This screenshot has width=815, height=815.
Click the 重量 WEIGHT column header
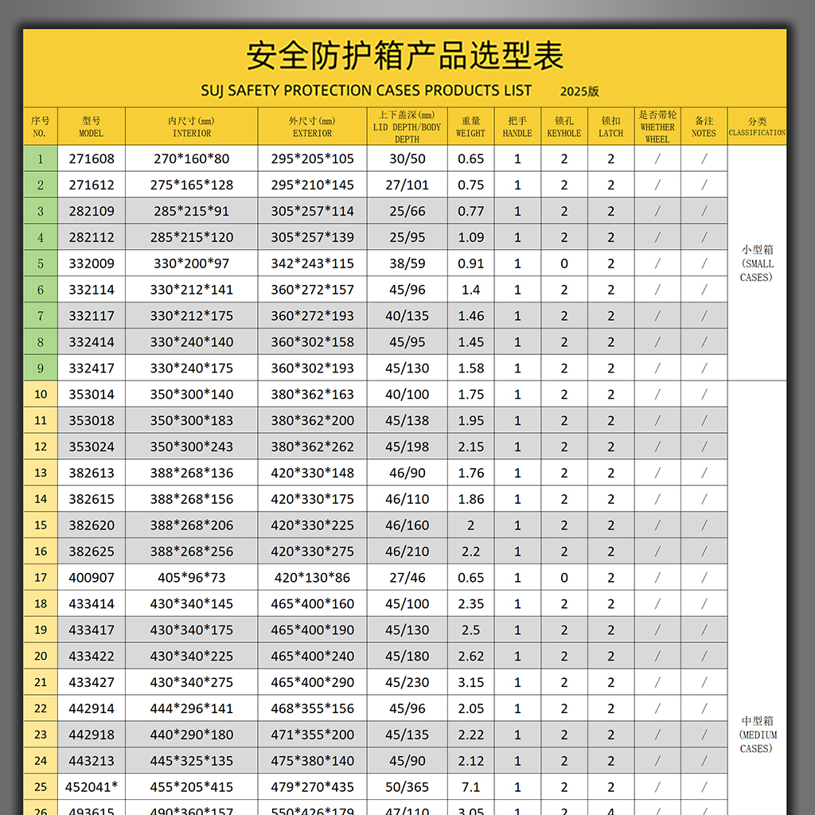(470, 127)
